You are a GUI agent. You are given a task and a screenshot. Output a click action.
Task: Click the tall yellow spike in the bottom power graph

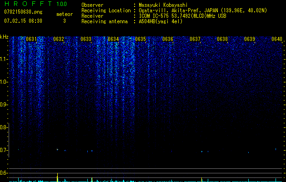[x=57, y=177]
